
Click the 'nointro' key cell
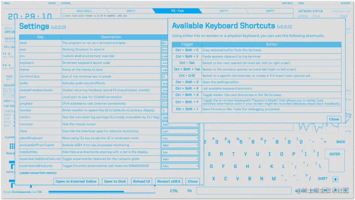[x=40, y=117]
